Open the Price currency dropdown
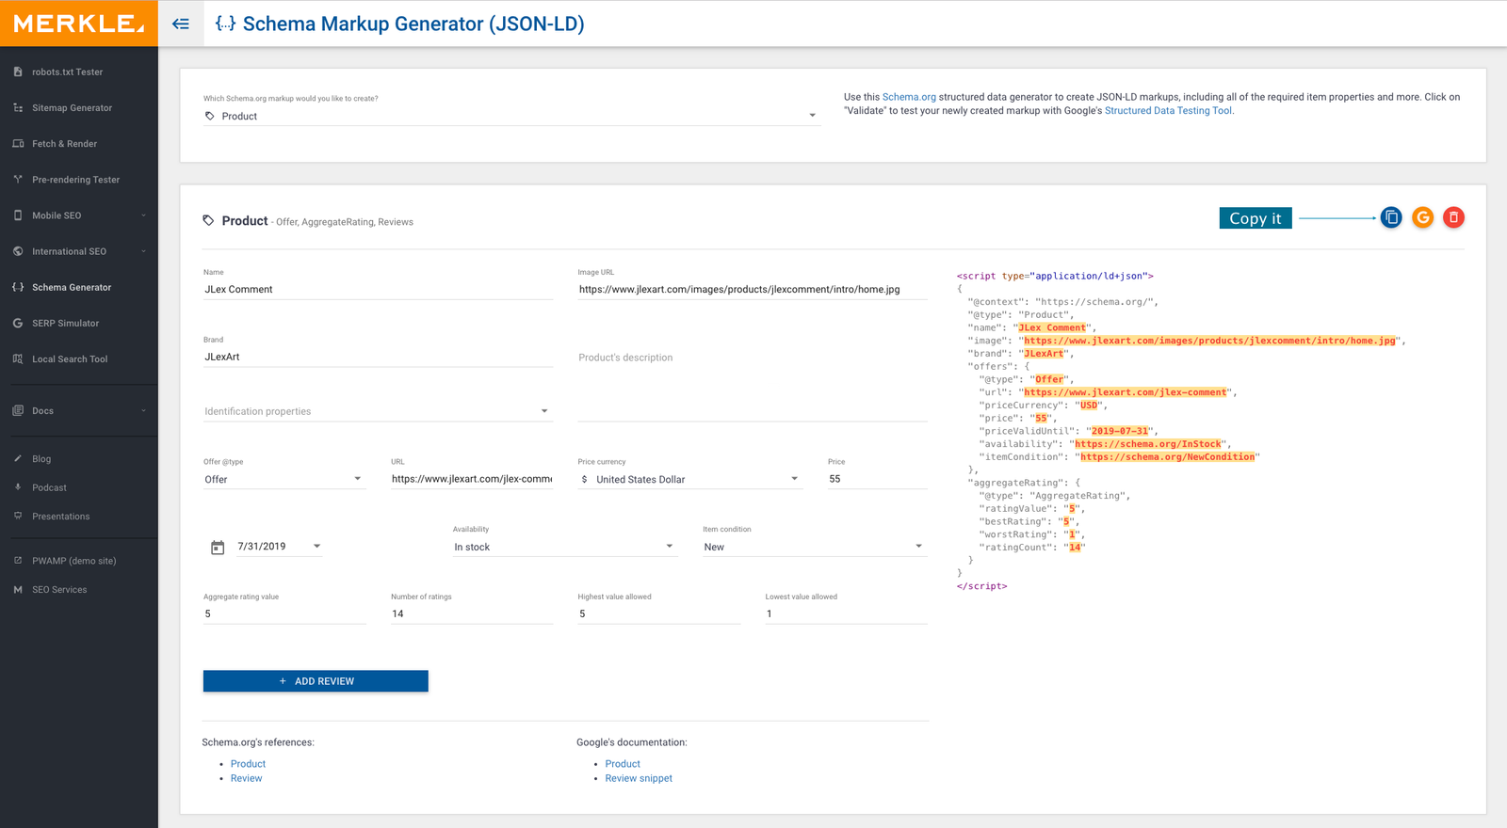1507x828 pixels. point(690,479)
